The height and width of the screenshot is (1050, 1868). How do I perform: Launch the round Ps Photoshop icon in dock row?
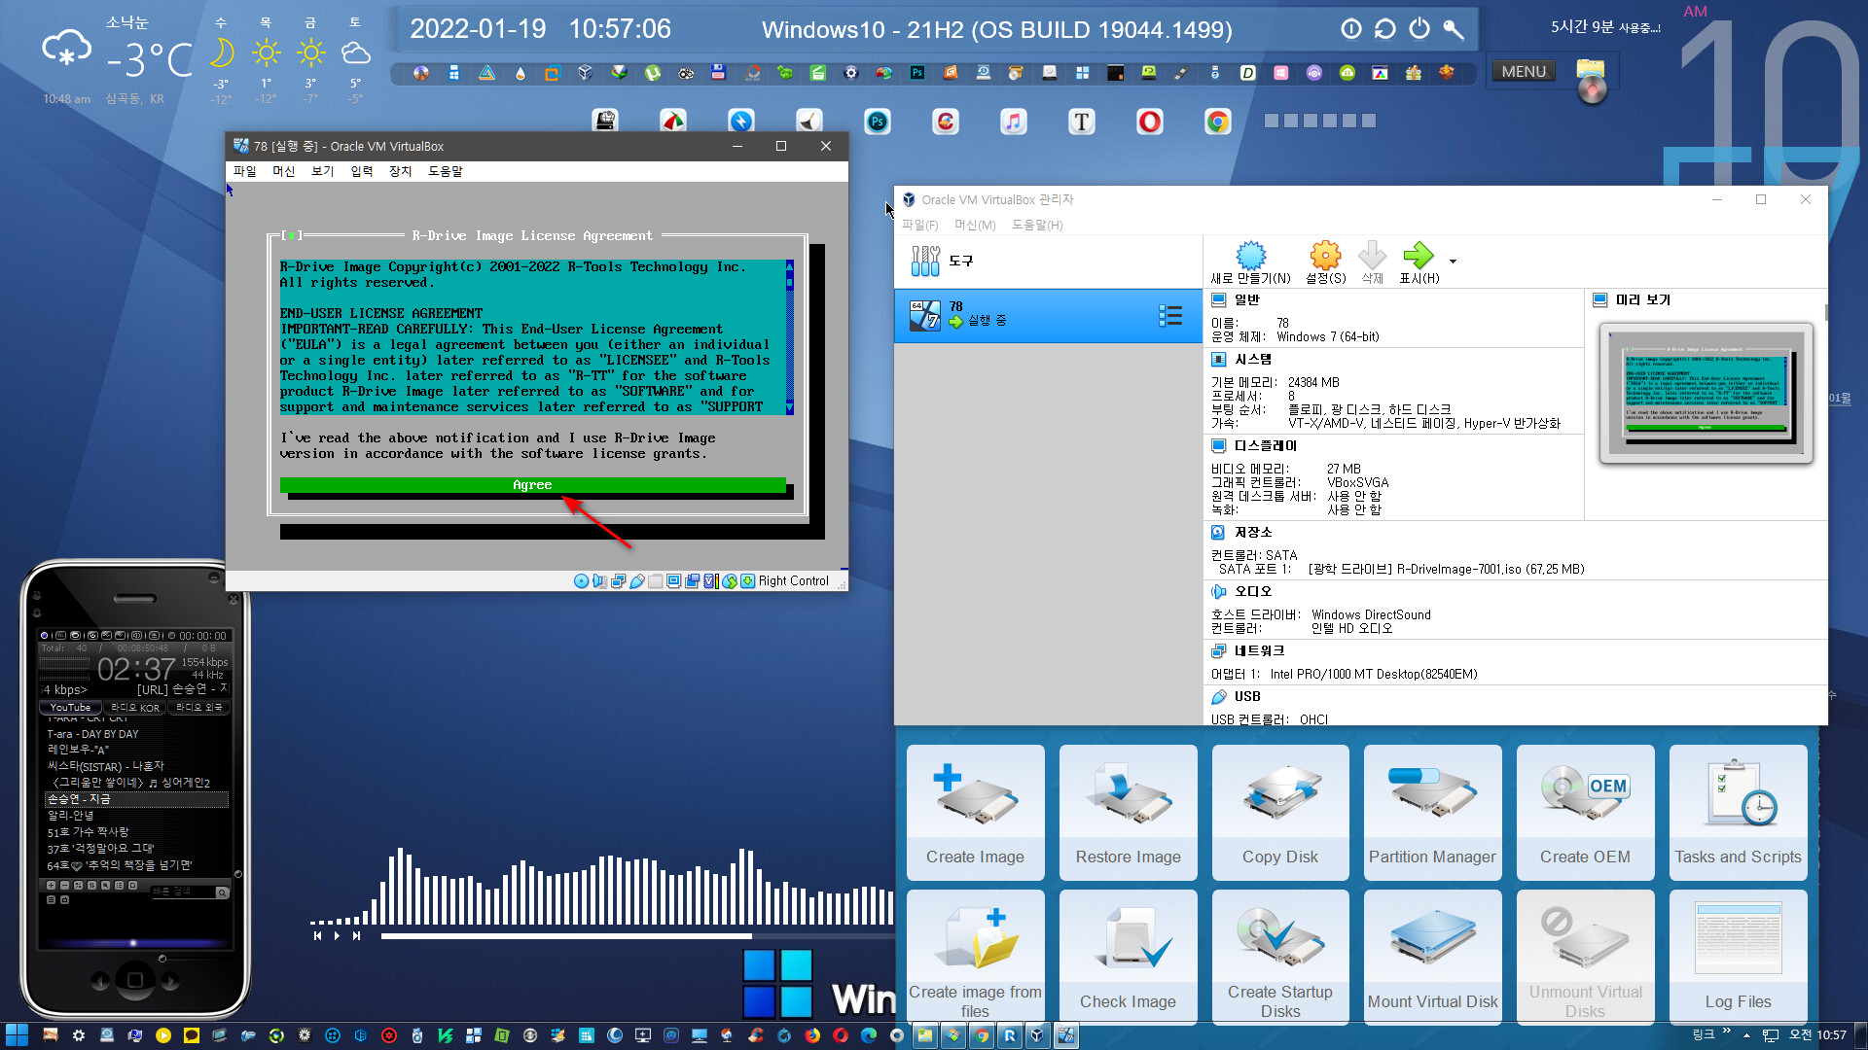[x=878, y=122]
